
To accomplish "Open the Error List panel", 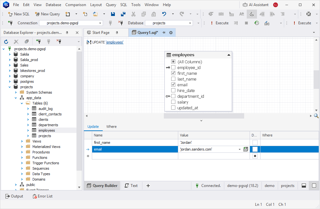I will pos(43,196).
